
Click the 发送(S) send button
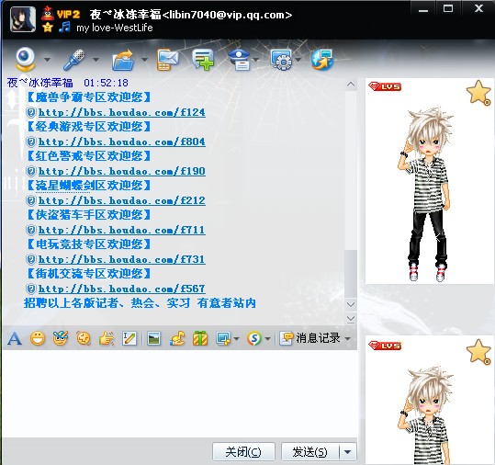(x=309, y=452)
